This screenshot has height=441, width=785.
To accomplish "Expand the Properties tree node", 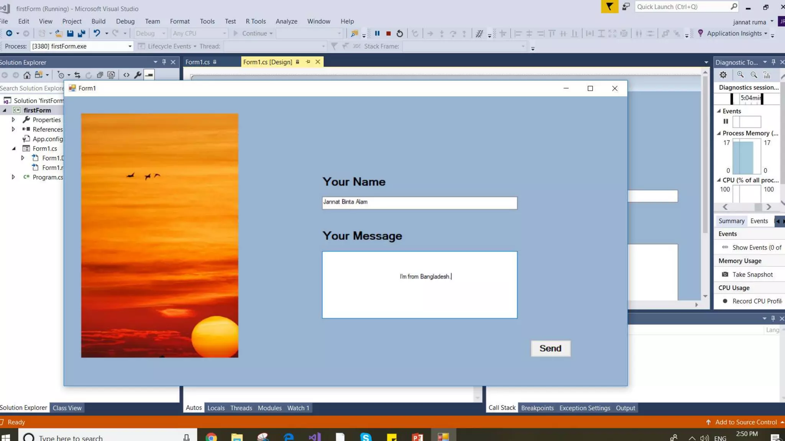I will [13, 120].
